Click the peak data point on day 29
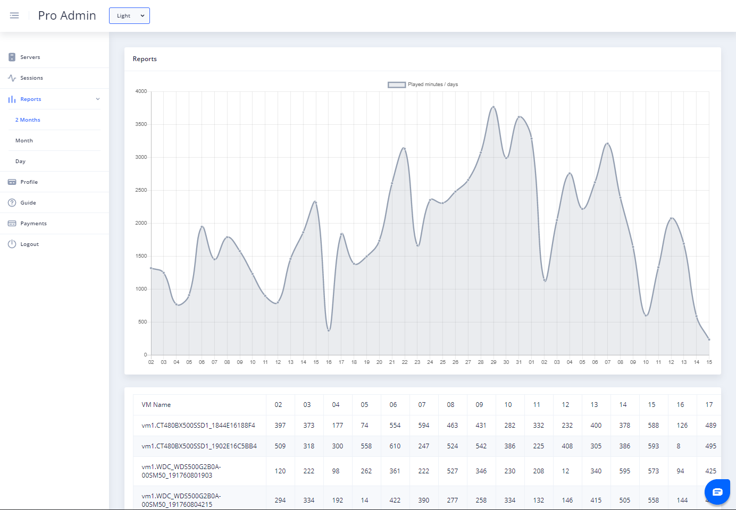This screenshot has width=736, height=510. pyautogui.click(x=494, y=107)
